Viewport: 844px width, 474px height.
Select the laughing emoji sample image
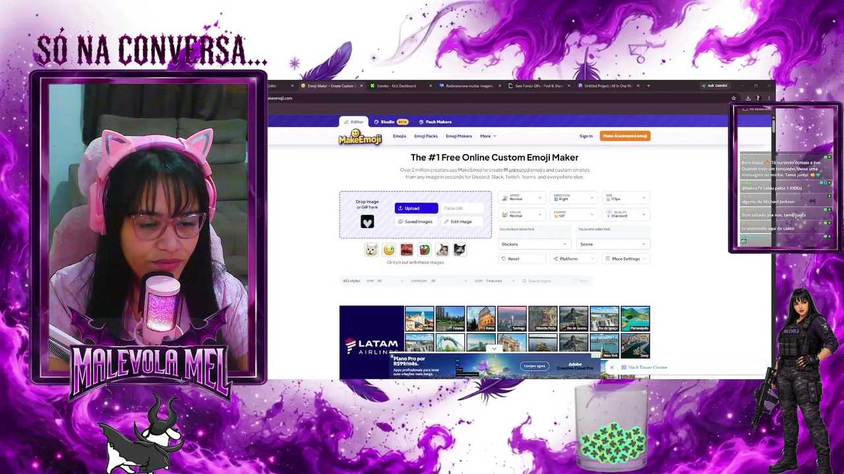[x=389, y=250]
